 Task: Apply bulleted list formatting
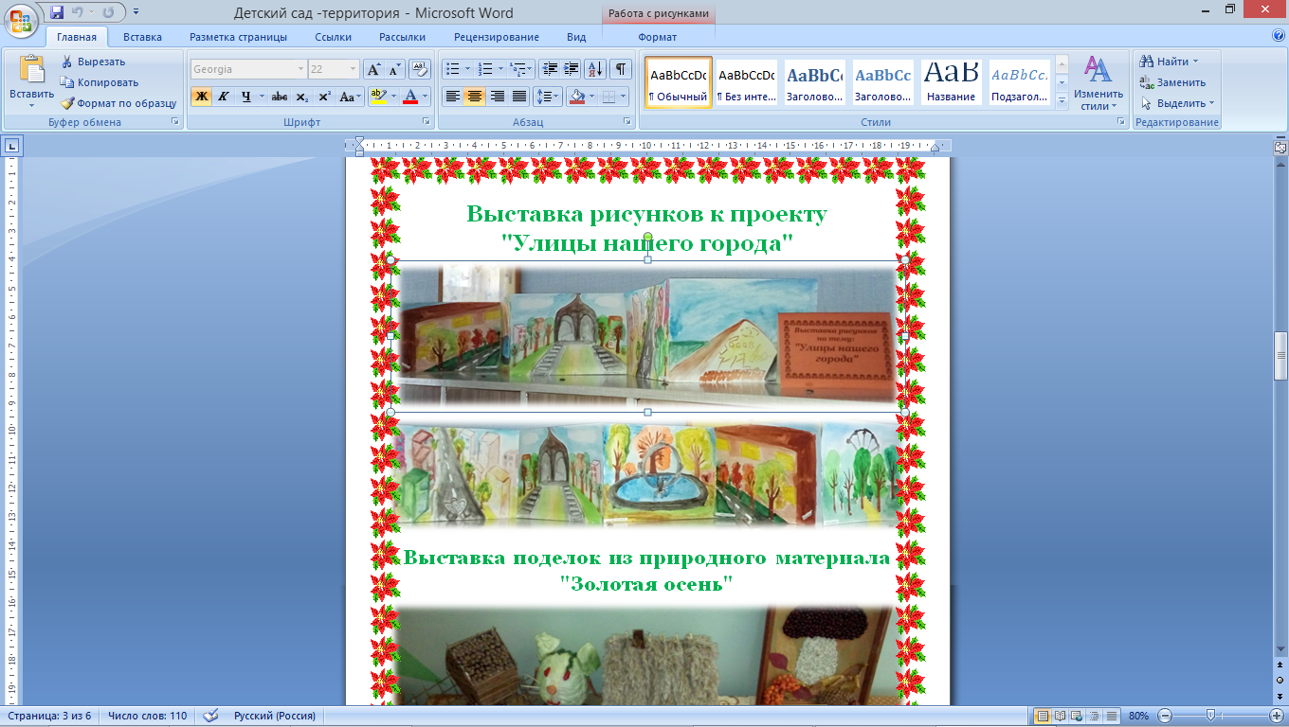click(x=457, y=69)
